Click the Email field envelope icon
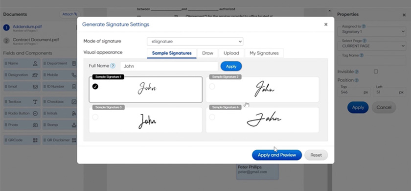 [35, 87]
